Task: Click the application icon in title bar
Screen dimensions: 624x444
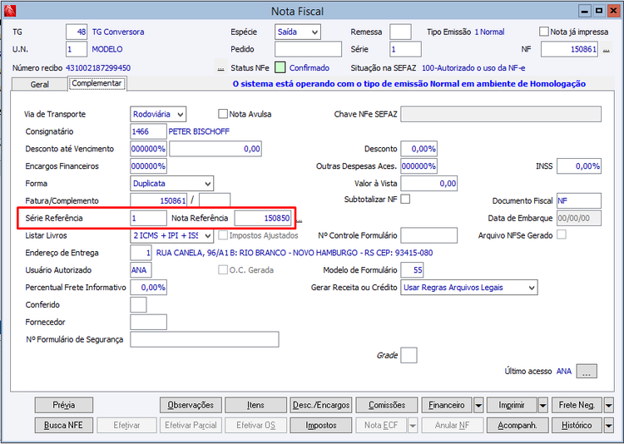Action: tap(9, 11)
